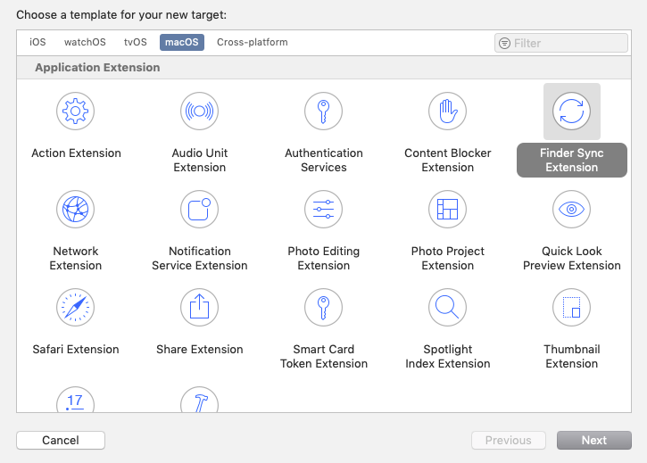The image size is (647, 463).
Task: Select the Action Extension gear icon
Action: click(76, 112)
